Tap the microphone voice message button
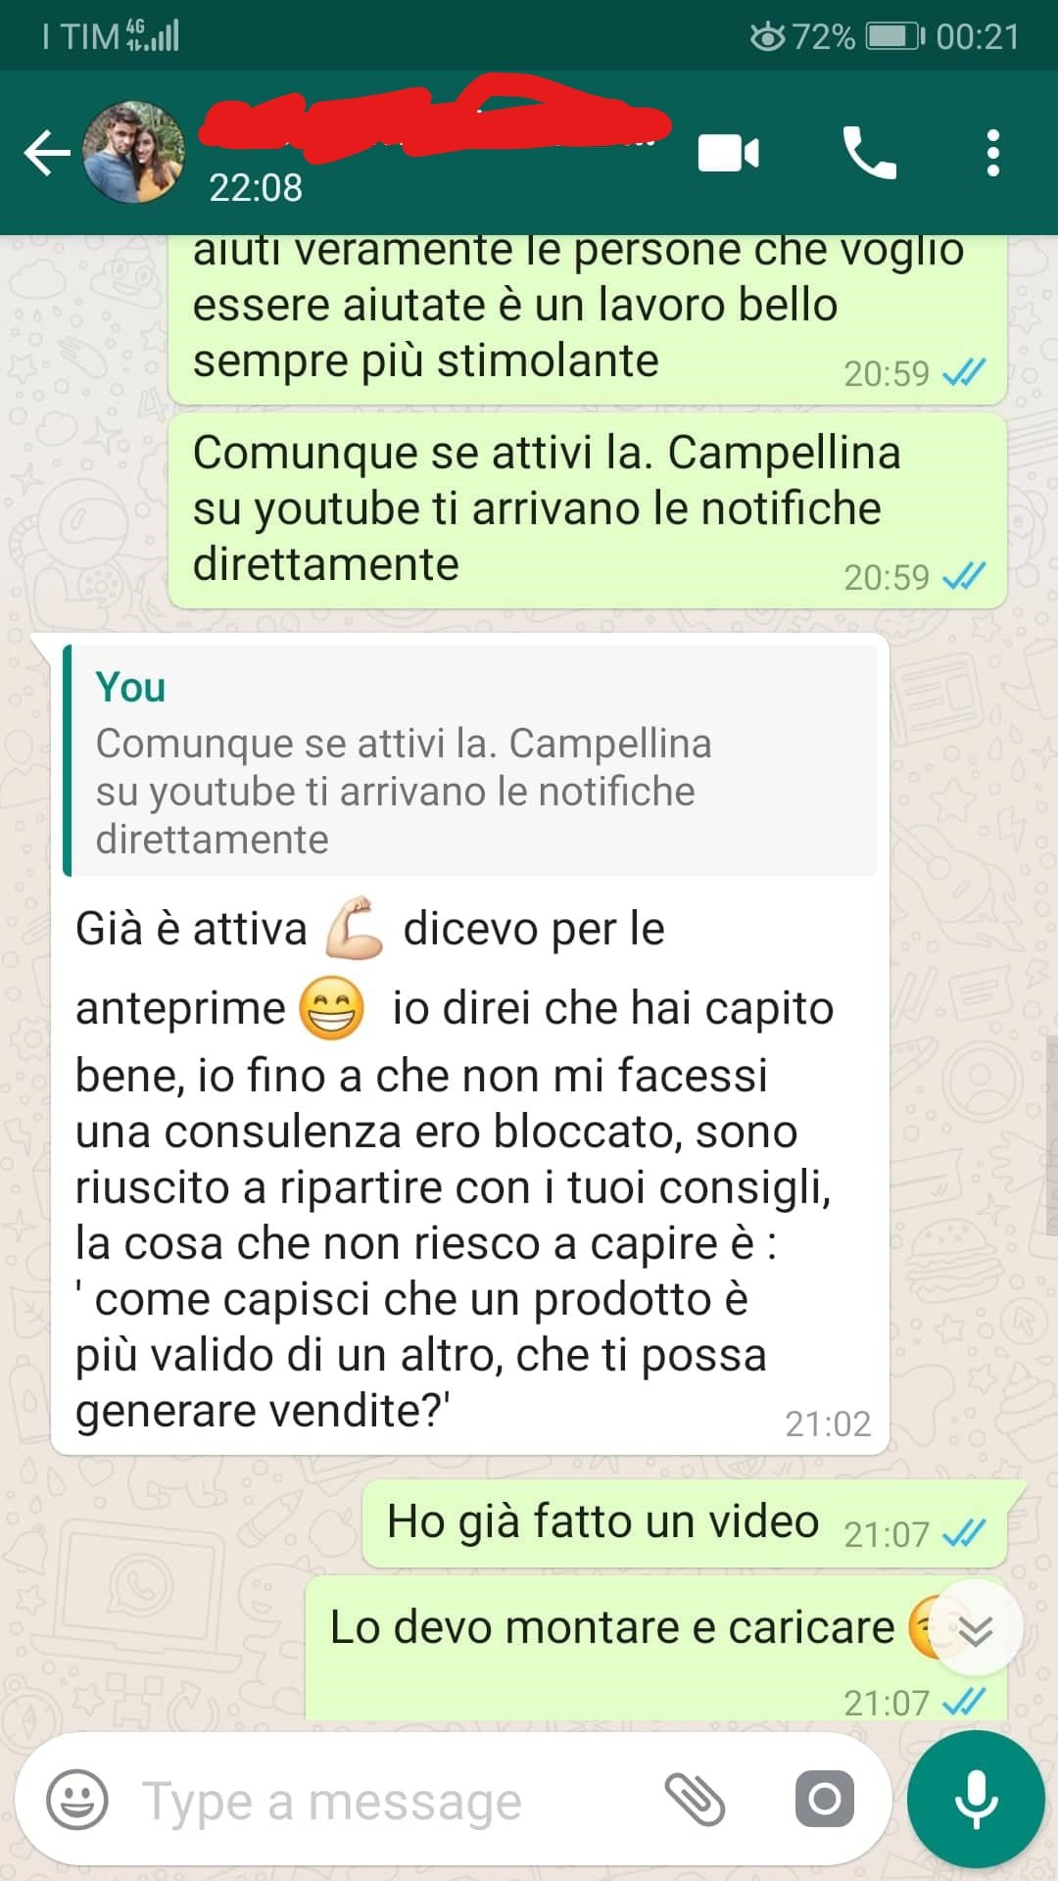The height and width of the screenshot is (1881, 1058). (976, 1800)
